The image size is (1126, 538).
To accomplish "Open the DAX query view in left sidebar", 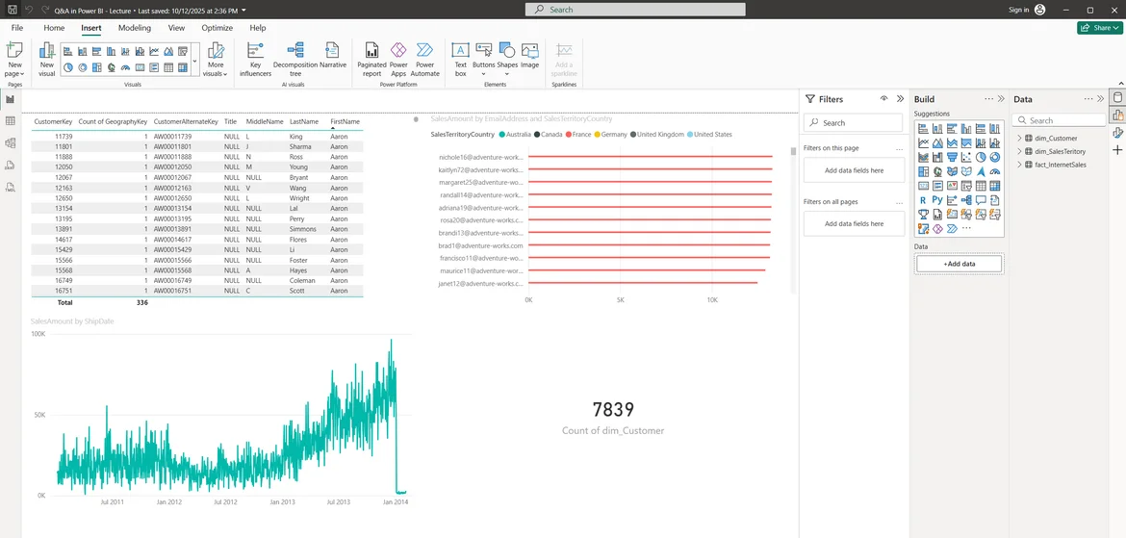I will click(x=11, y=165).
